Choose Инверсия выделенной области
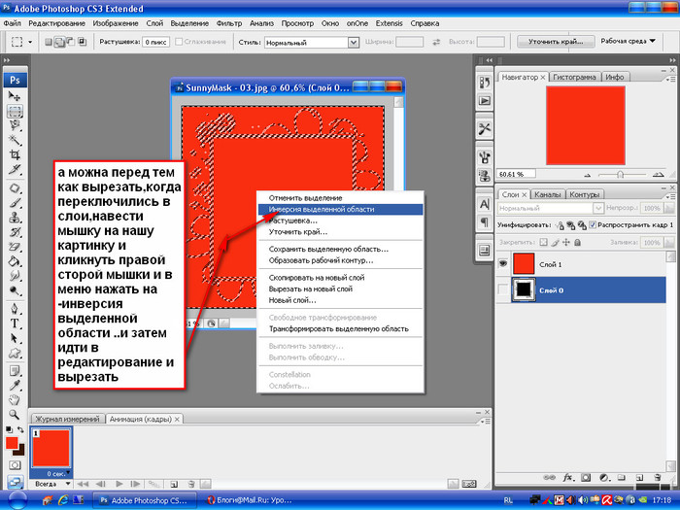This screenshot has height=510, width=680. pyautogui.click(x=340, y=210)
